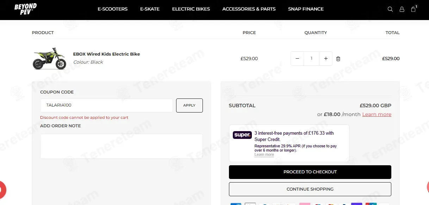
Task: Decrease quantity with minus button
Action: [x=297, y=59]
